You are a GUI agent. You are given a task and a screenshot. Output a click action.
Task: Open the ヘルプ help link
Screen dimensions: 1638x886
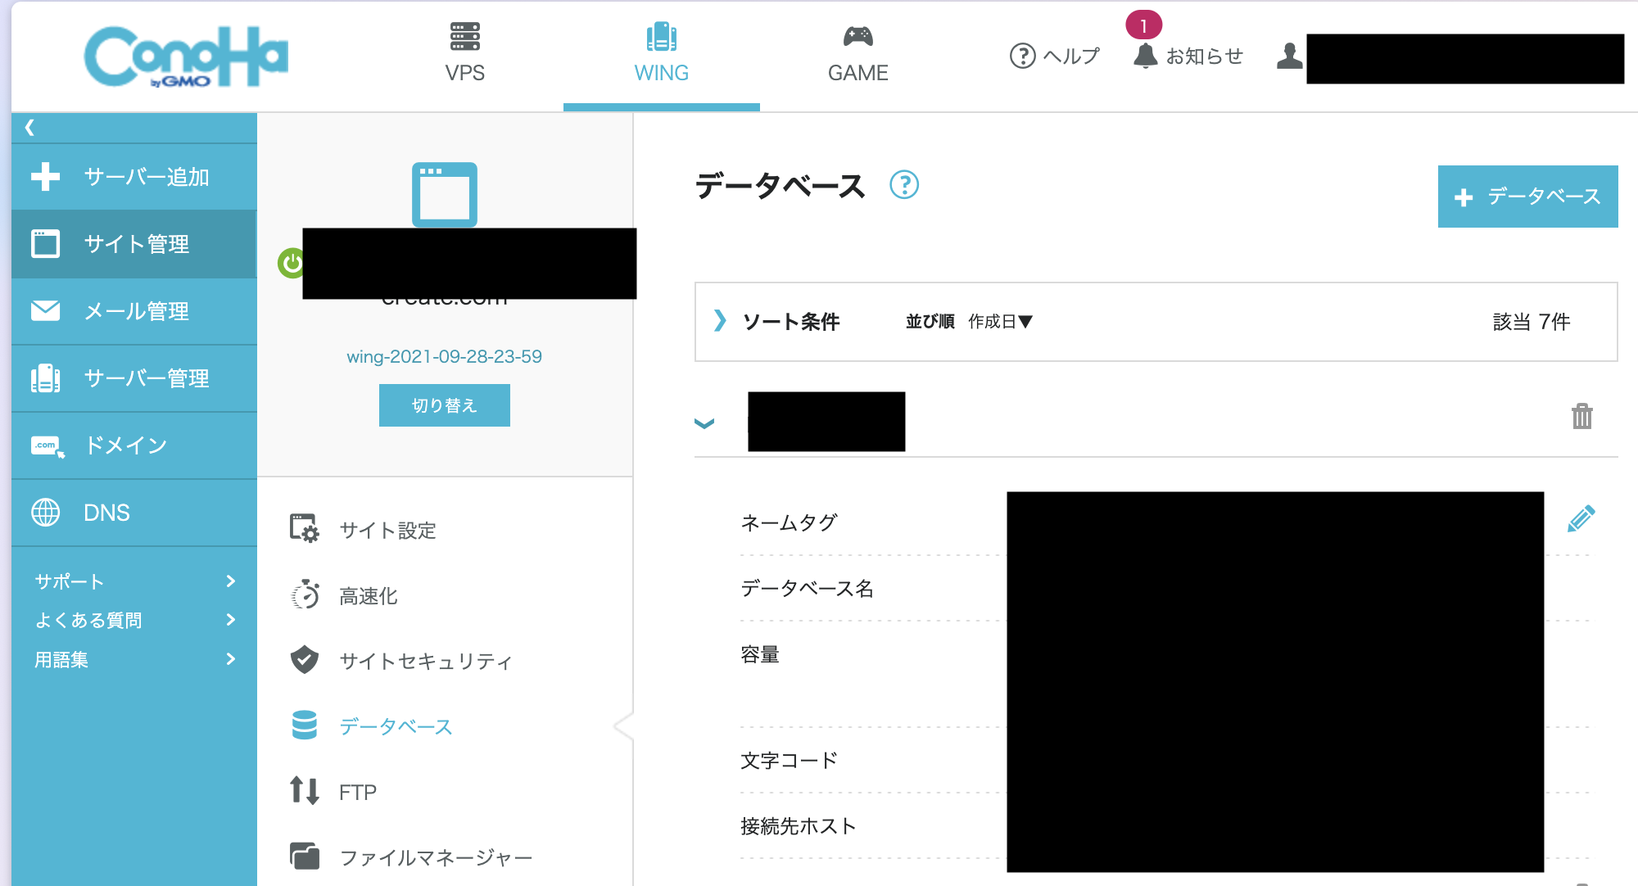click(x=1054, y=56)
